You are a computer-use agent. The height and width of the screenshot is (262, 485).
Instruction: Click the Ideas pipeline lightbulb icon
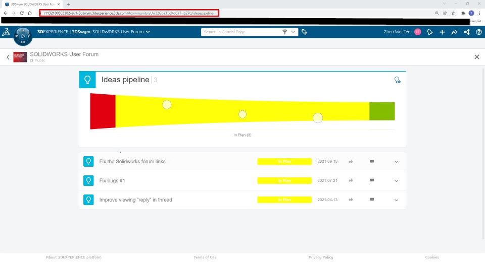87,80
